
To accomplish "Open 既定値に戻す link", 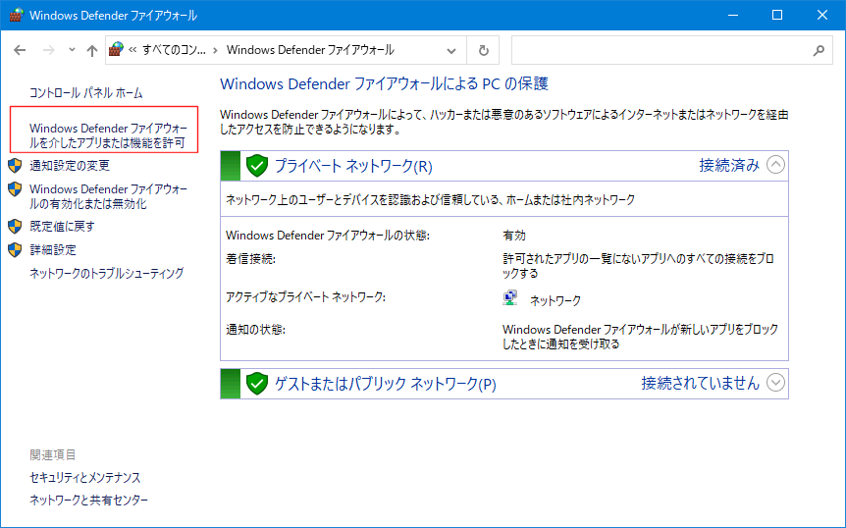I will pos(62,227).
